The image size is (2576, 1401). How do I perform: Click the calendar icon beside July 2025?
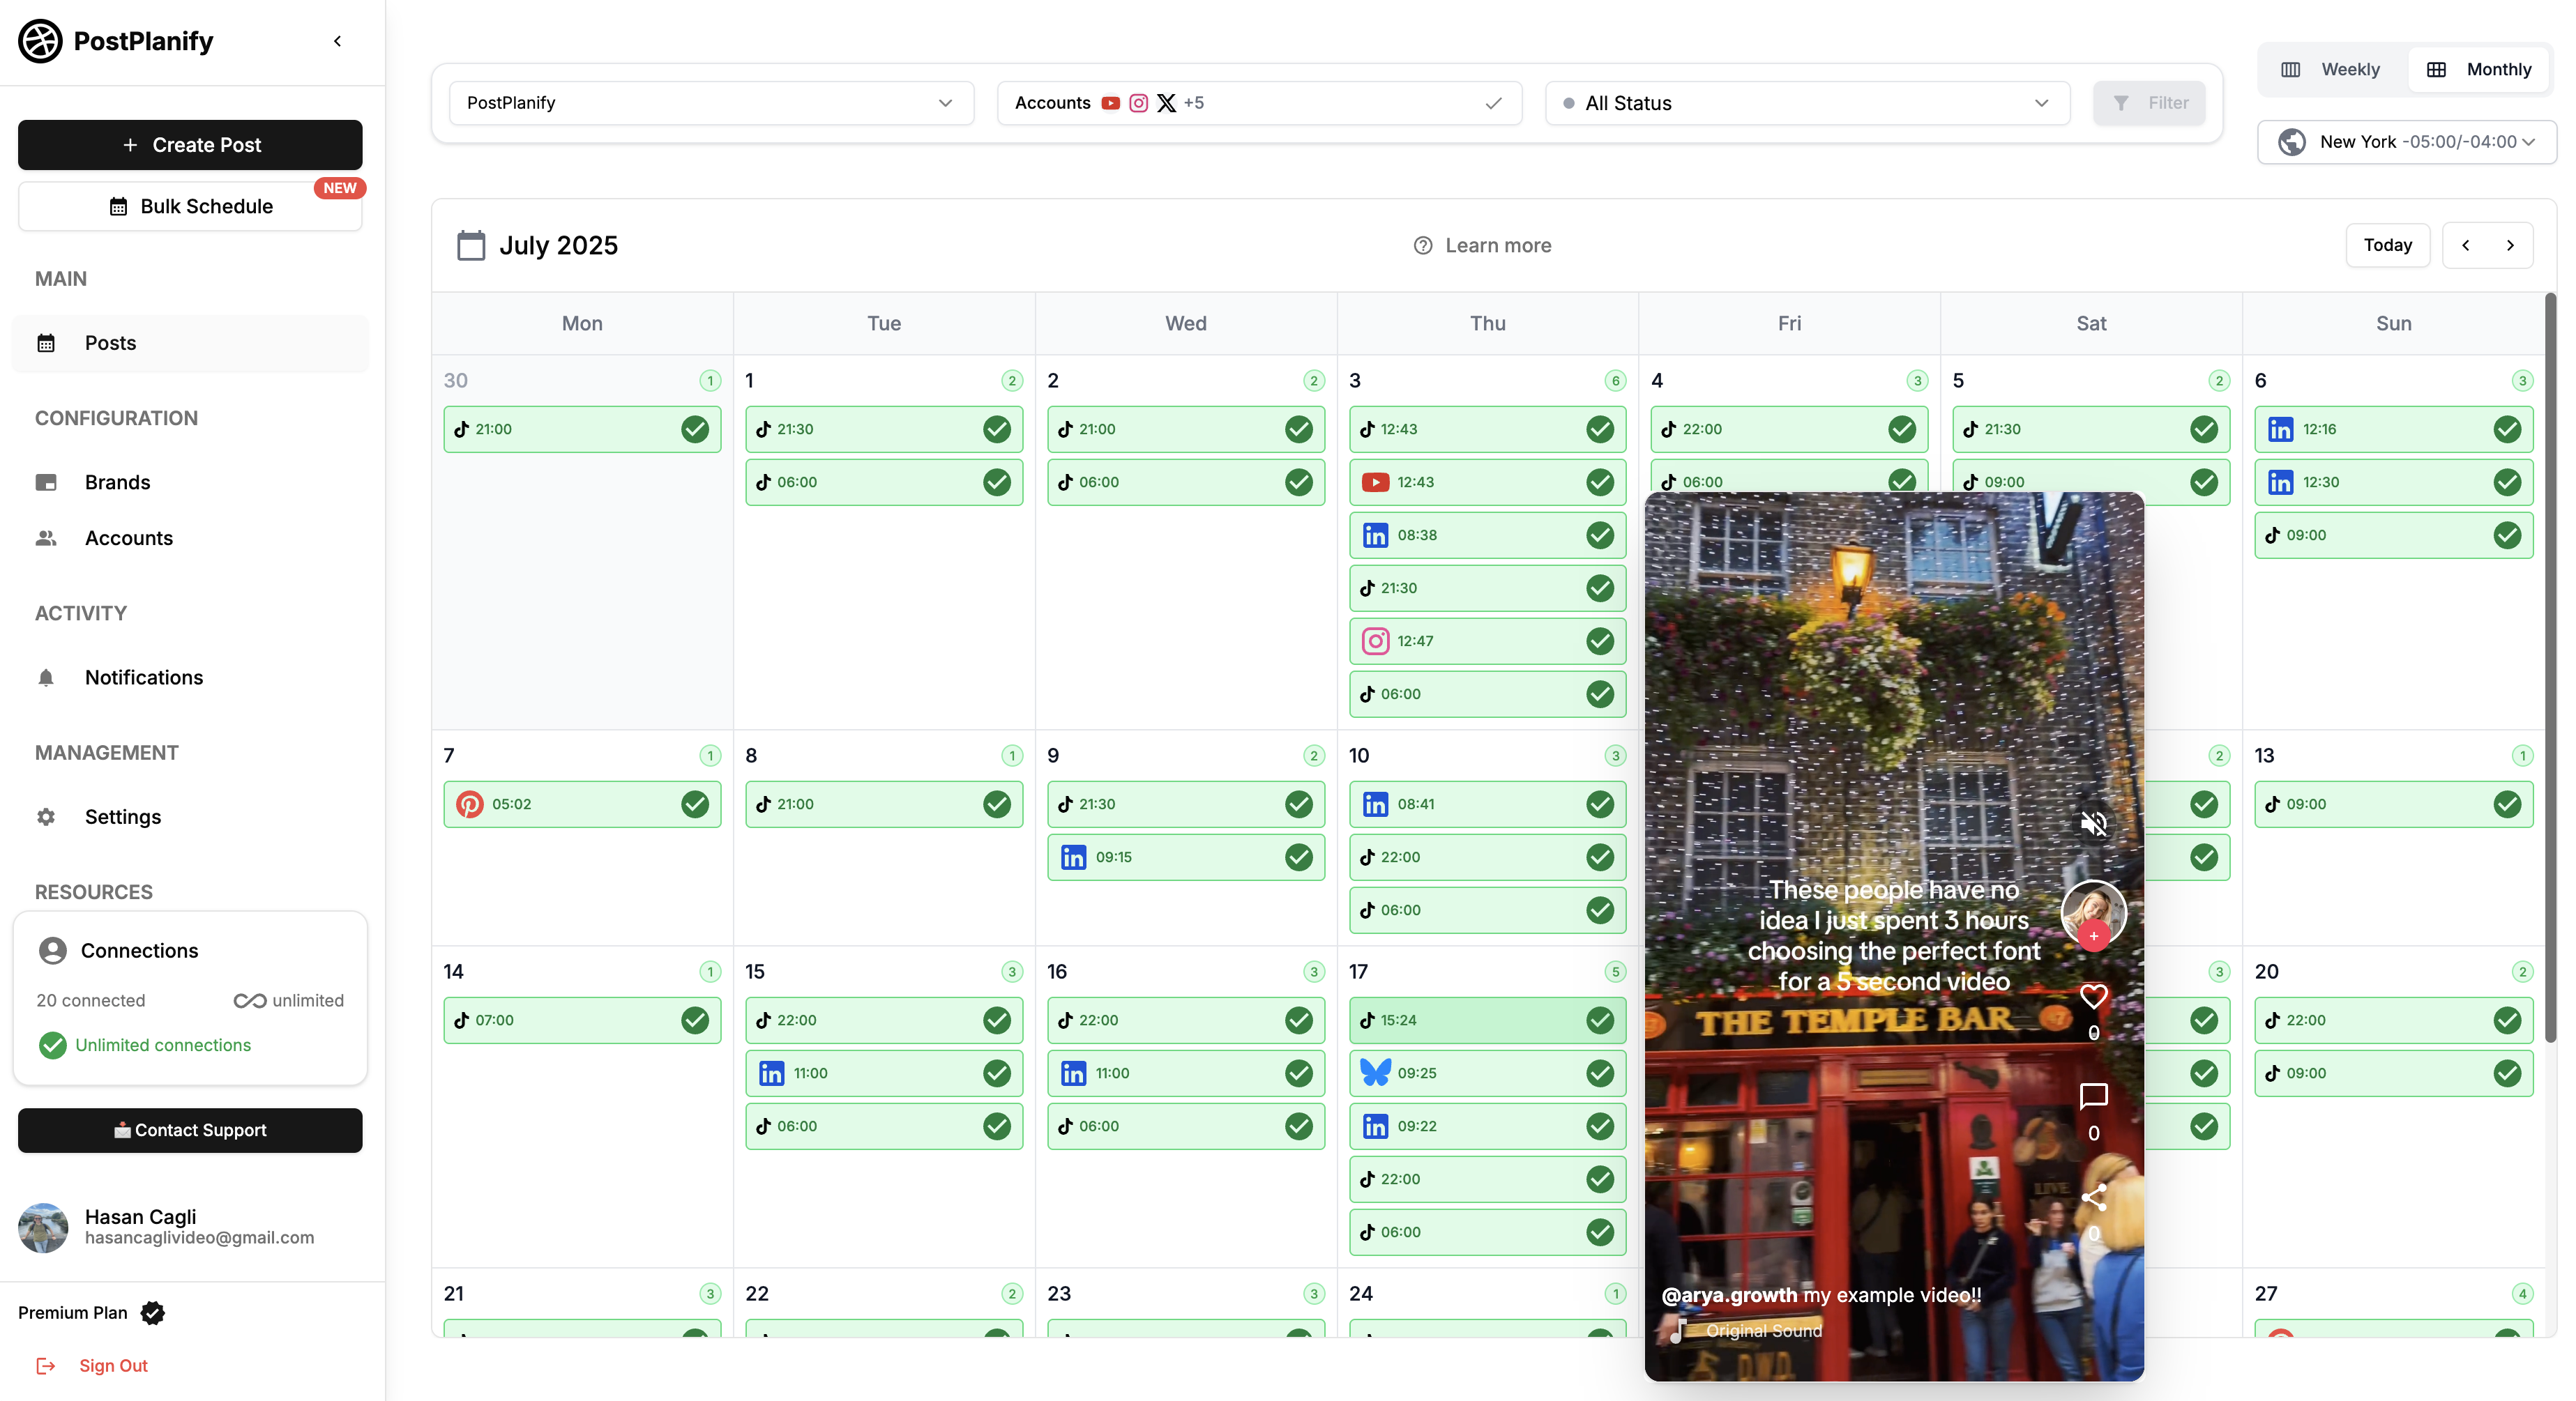(x=471, y=245)
